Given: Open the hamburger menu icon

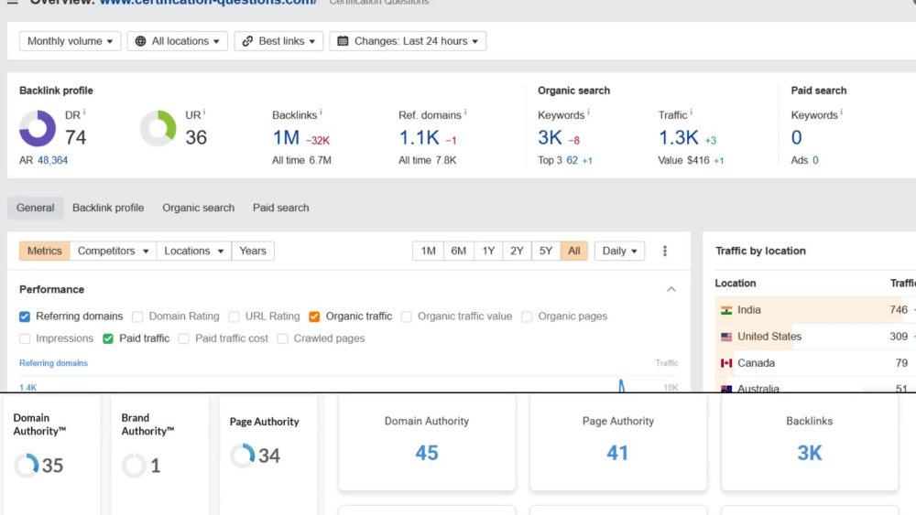Looking at the screenshot, I should [13, 3].
